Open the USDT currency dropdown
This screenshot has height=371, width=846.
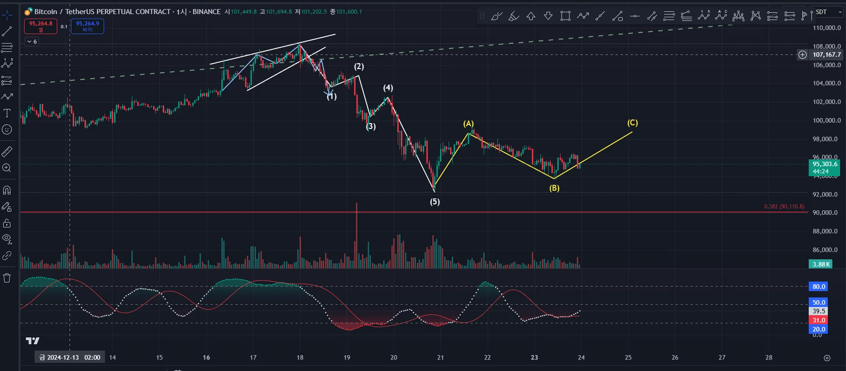pyautogui.click(x=828, y=12)
